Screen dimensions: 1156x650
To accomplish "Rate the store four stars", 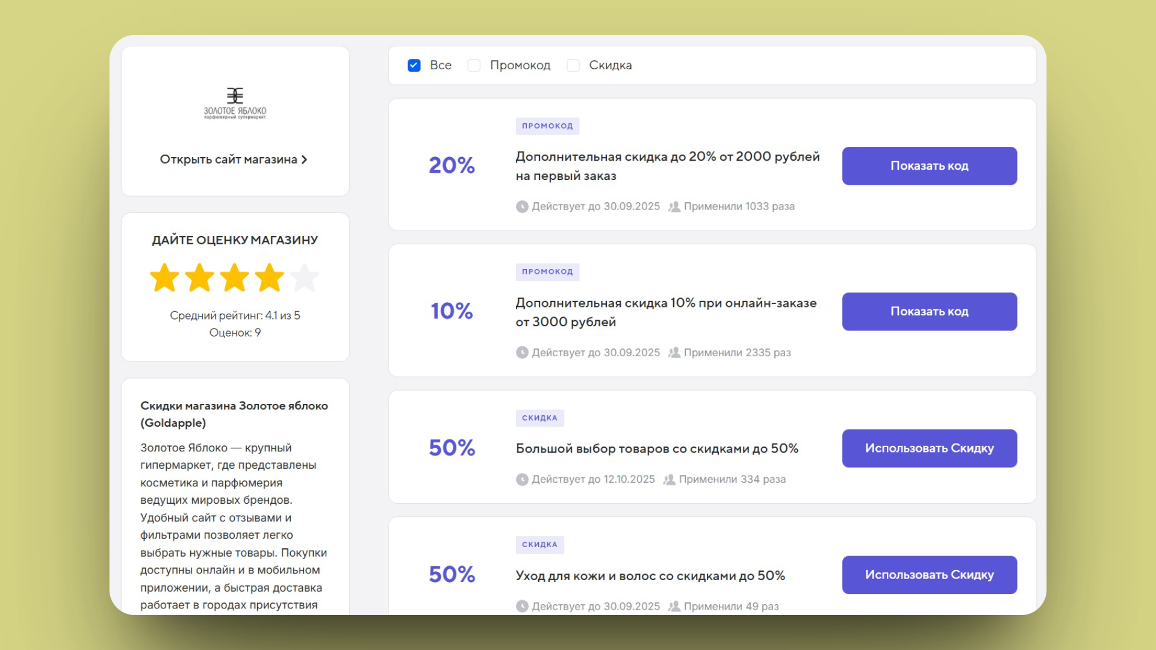I will 269,277.
